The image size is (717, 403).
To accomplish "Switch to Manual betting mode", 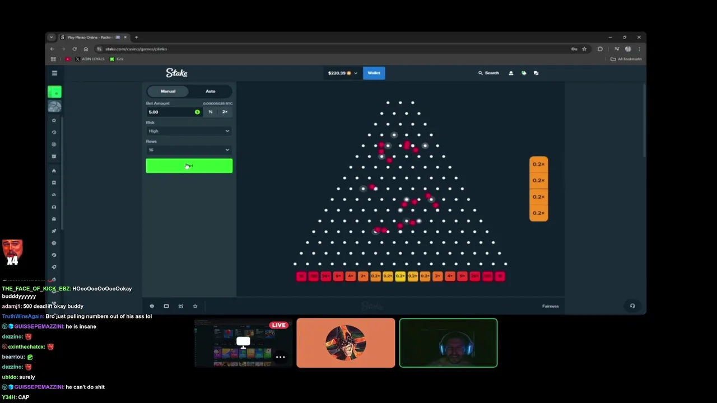I will [x=168, y=91].
